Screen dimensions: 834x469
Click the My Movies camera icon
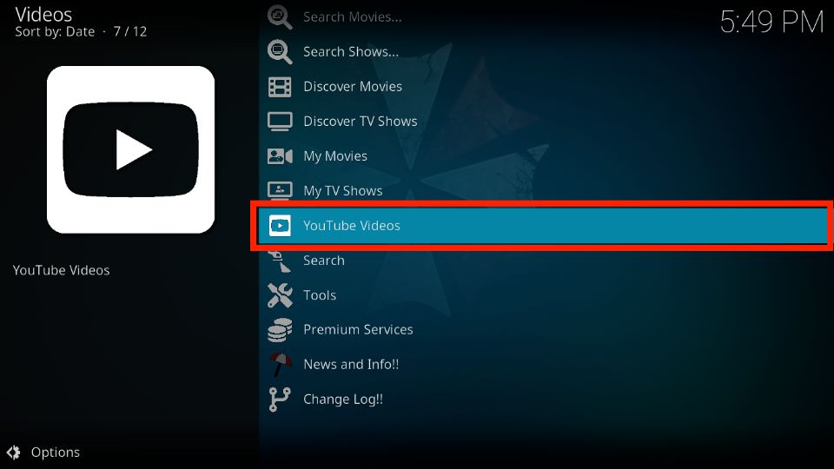[280, 155]
